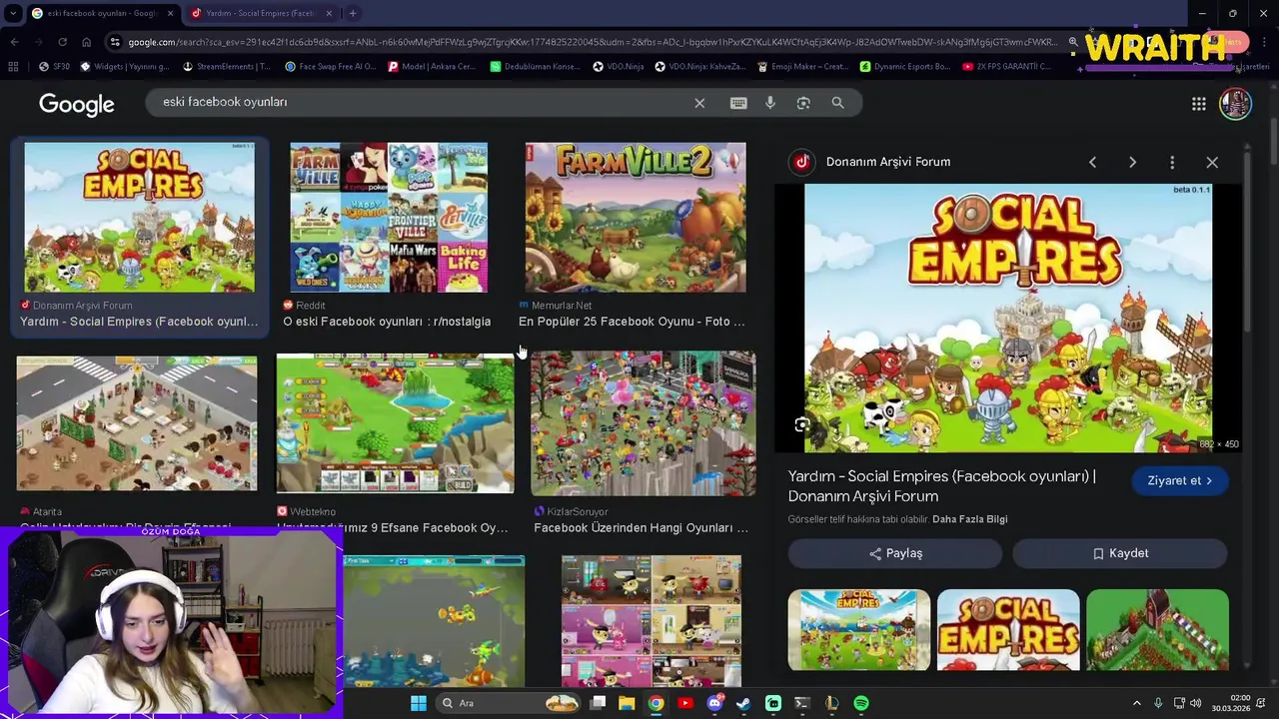Open the preview panel more options menu
The image size is (1279, 719).
click(x=1172, y=162)
